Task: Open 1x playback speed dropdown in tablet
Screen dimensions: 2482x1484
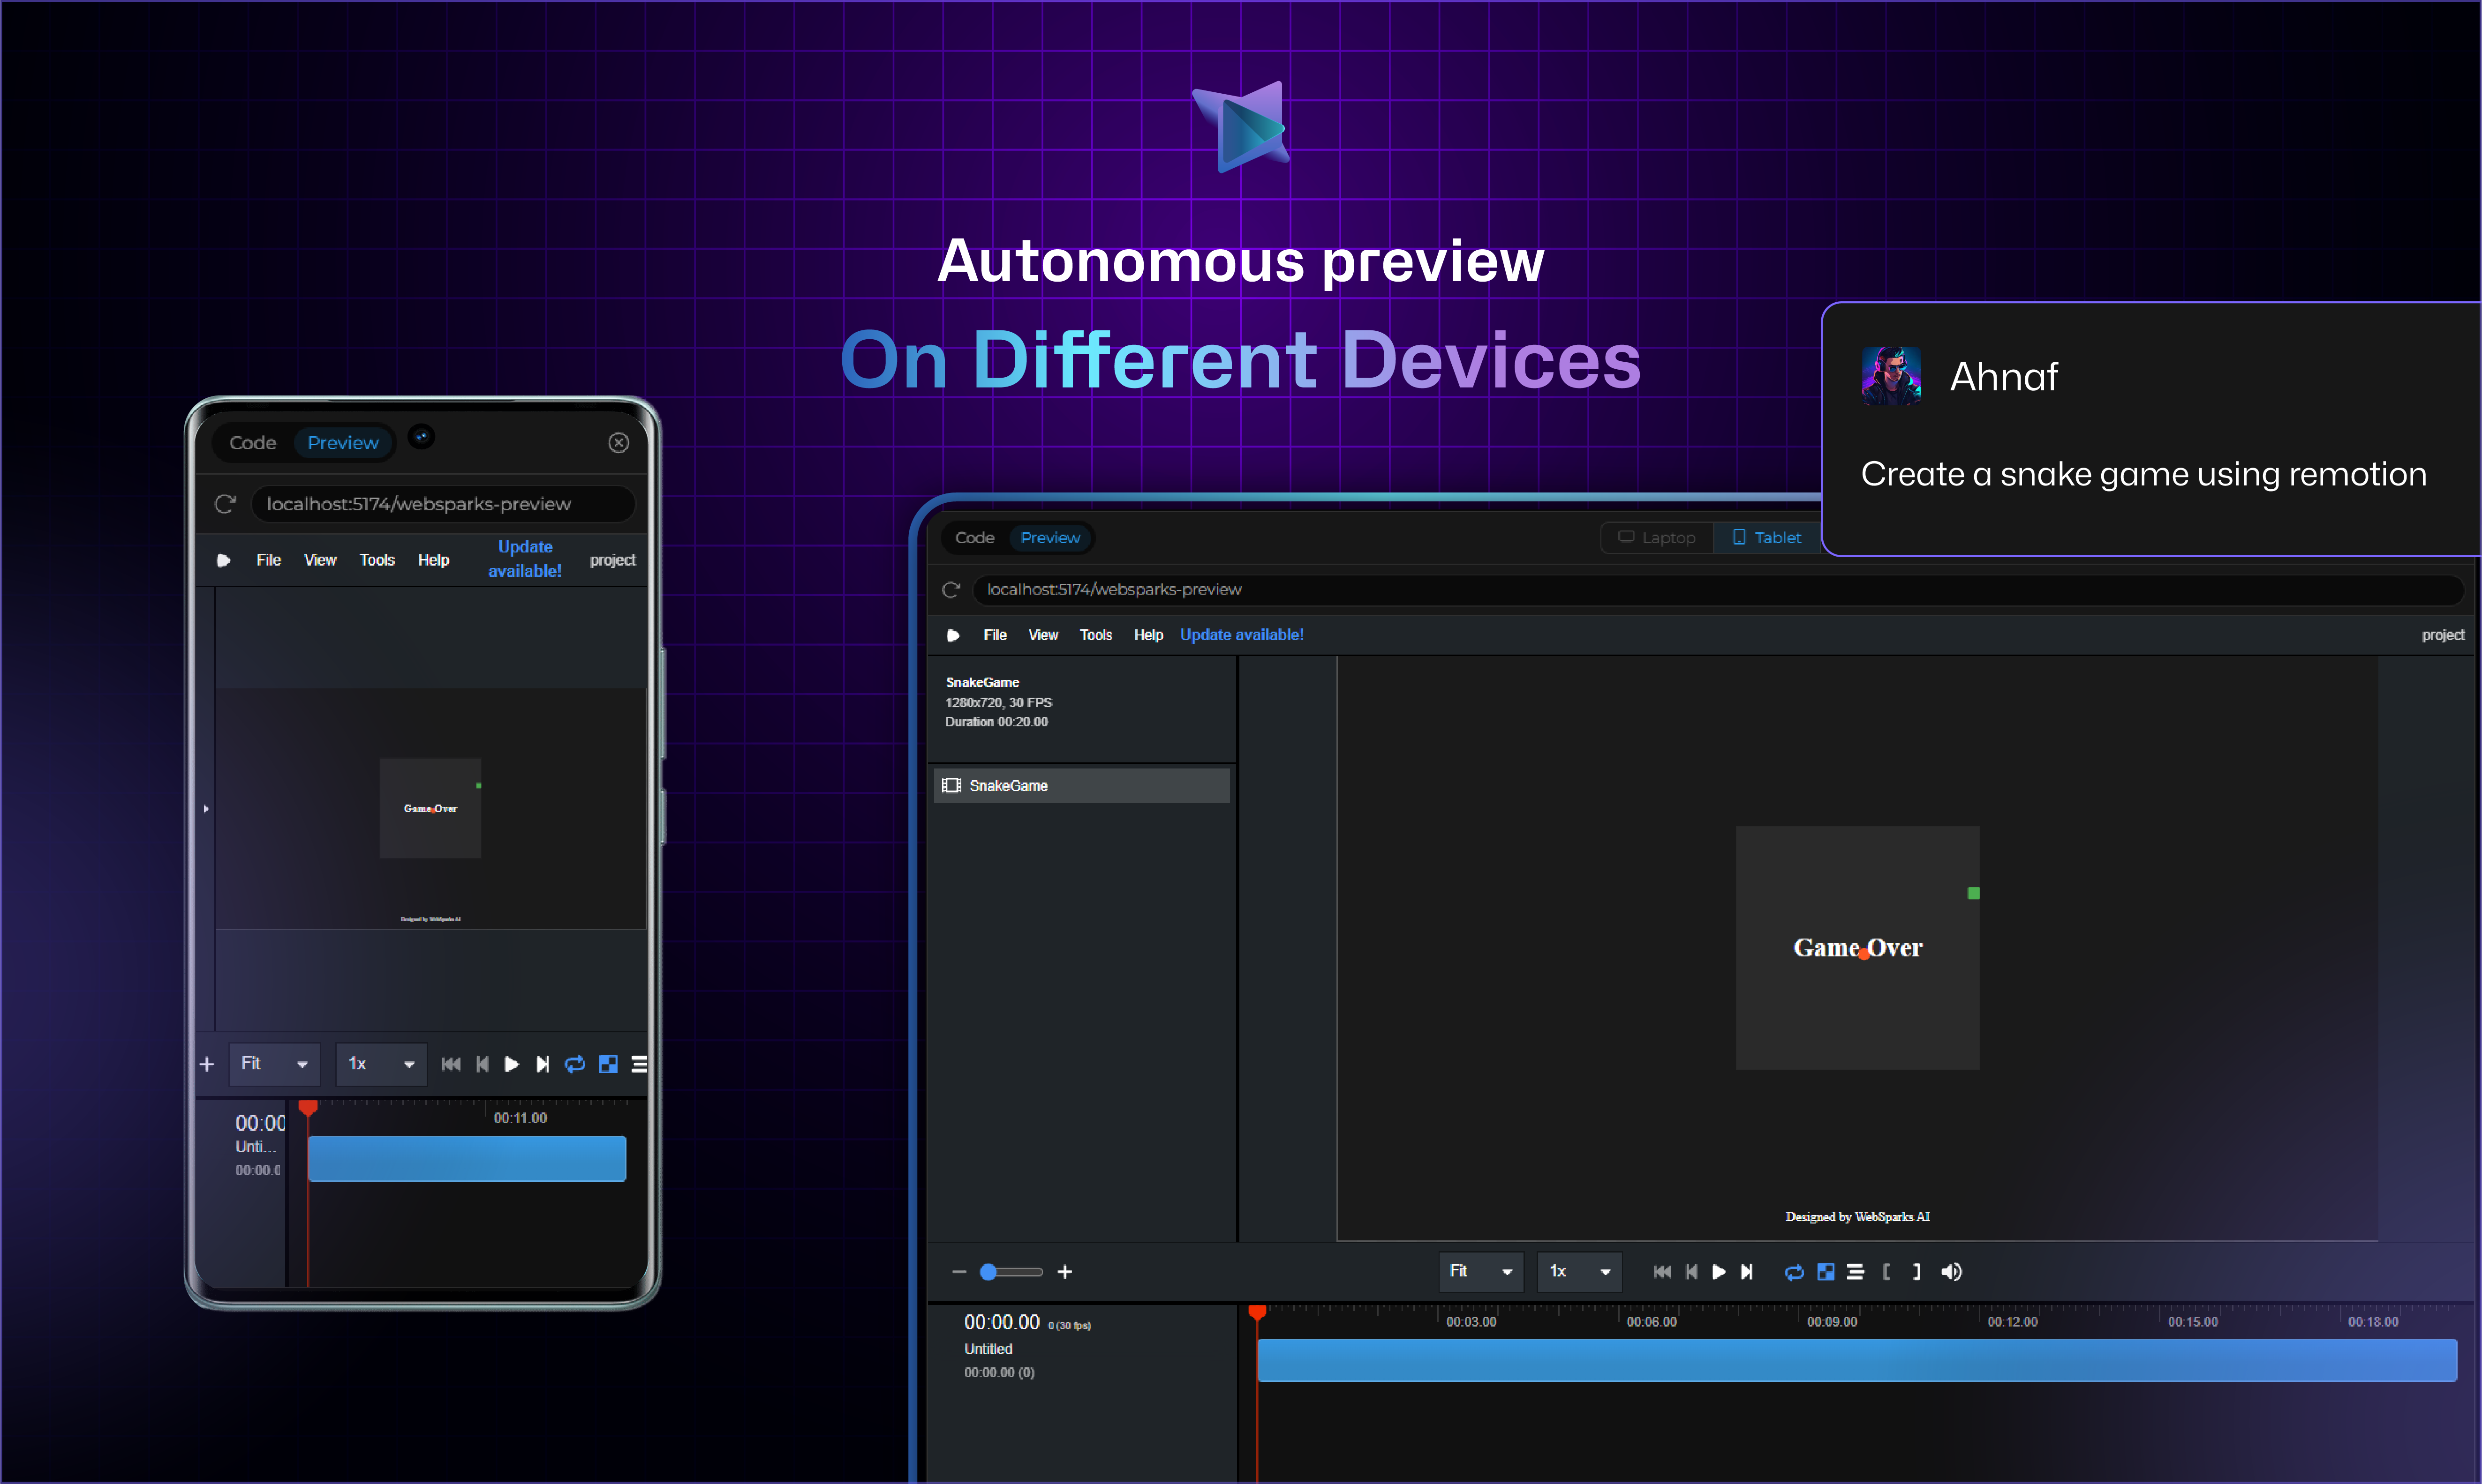Action: [1580, 1272]
